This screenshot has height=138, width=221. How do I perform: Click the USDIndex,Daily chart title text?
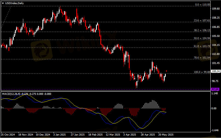pos(14,3)
